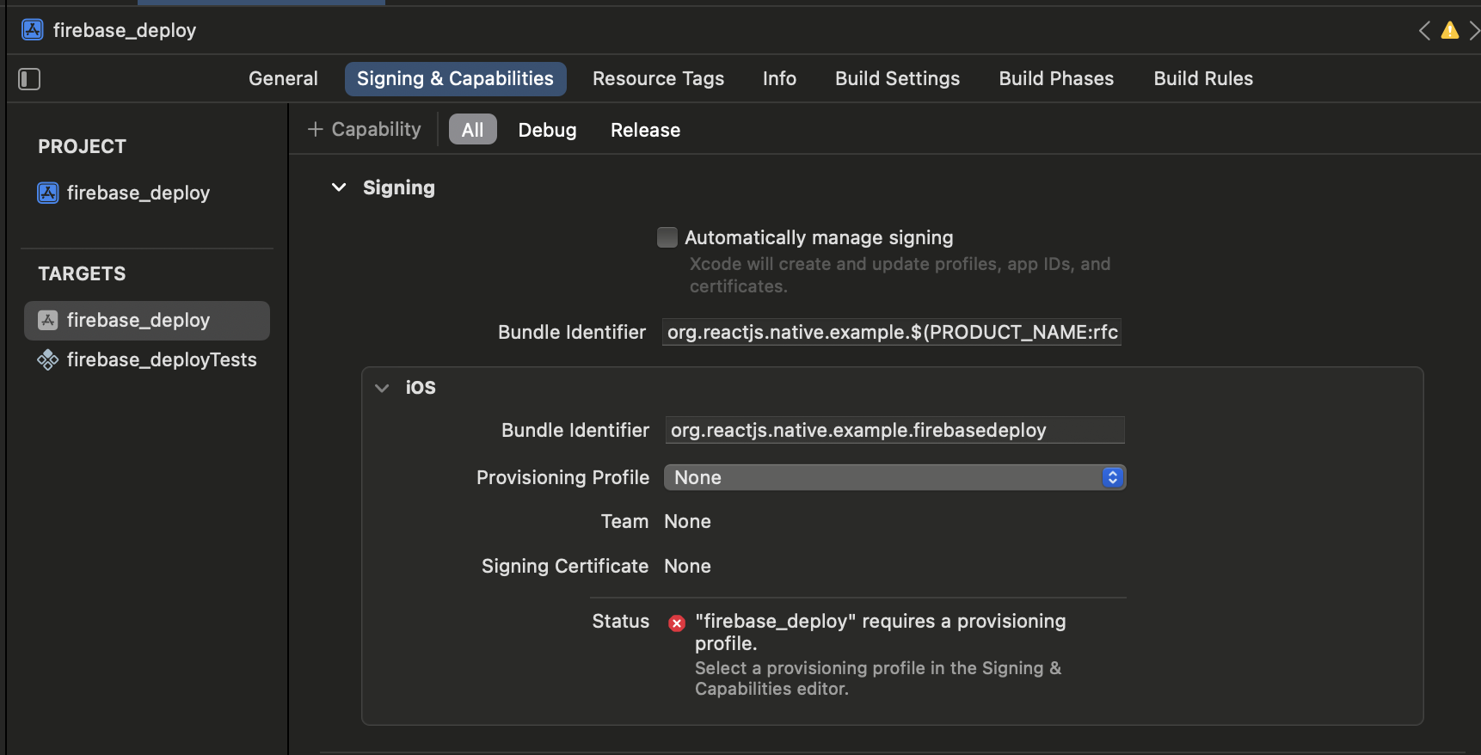Filter by Release configuration
Image resolution: width=1481 pixels, height=755 pixels.
pos(645,130)
